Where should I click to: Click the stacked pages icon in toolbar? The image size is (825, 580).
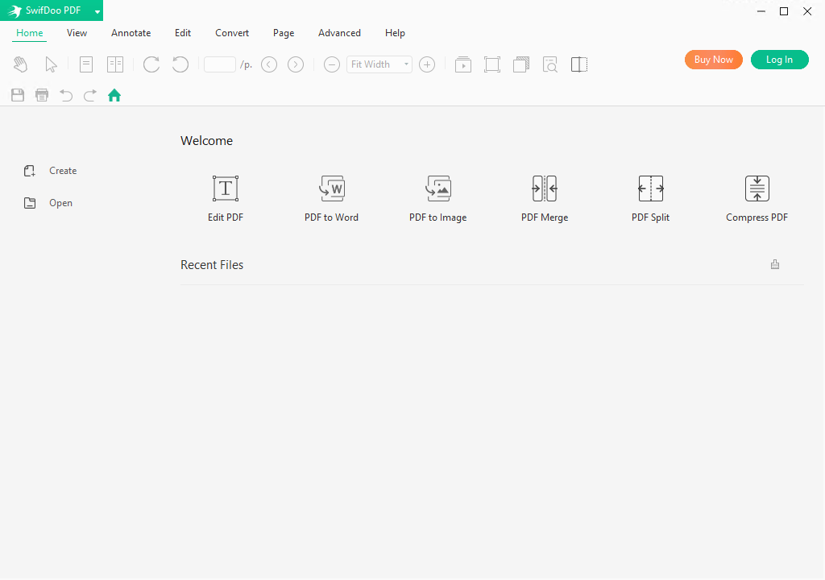click(x=521, y=64)
